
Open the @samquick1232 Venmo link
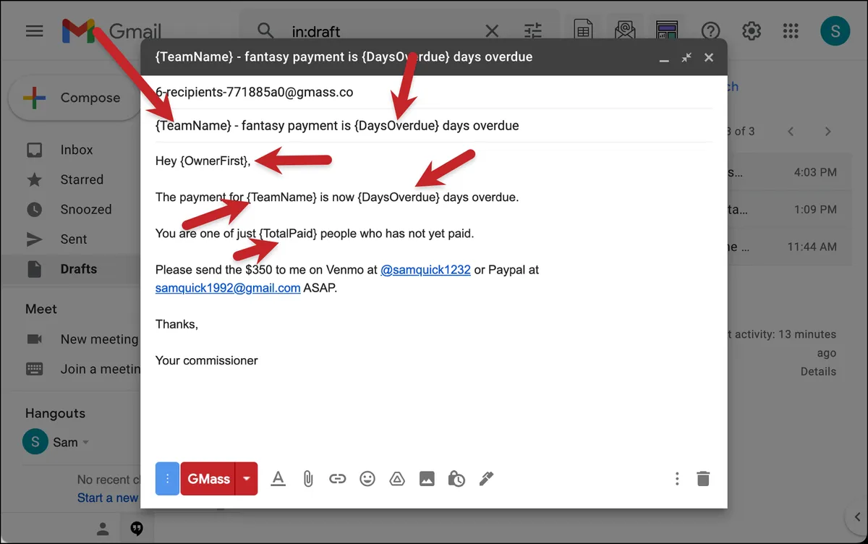(426, 270)
